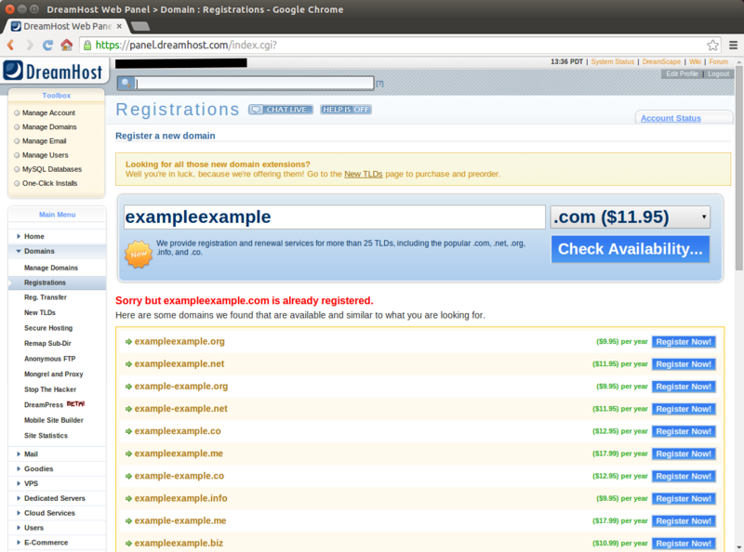The image size is (744, 552).
Task: Open Anonymous FTP menu item
Action: [x=50, y=359]
